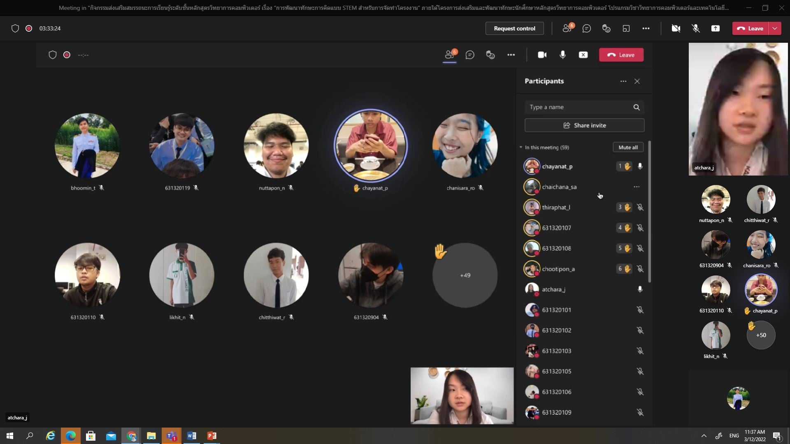This screenshot has width=790, height=444.
Task: Click the Request control button
Action: pyautogui.click(x=514, y=28)
